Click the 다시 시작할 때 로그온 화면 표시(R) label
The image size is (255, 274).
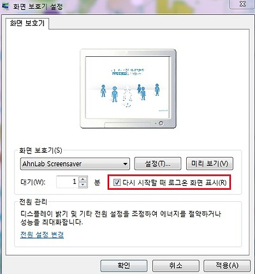coord(175,183)
